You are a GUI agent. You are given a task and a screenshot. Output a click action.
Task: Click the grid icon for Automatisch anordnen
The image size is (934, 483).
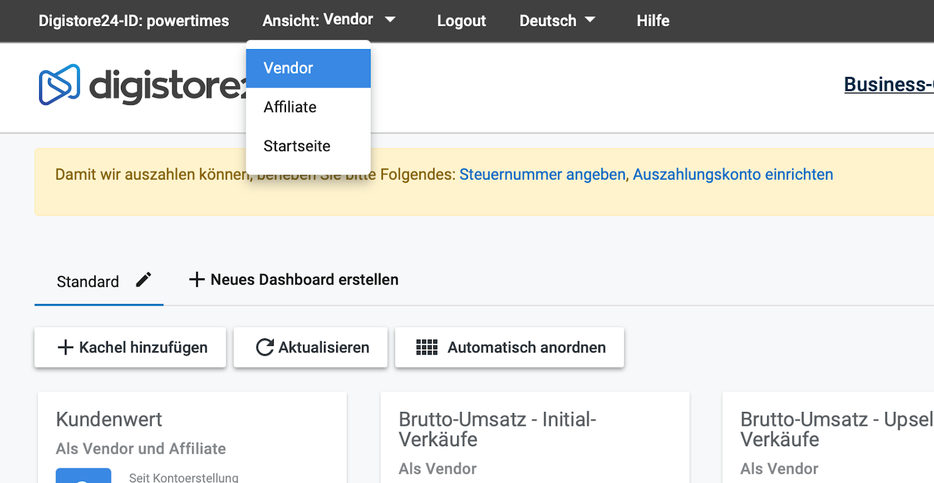[x=427, y=347]
